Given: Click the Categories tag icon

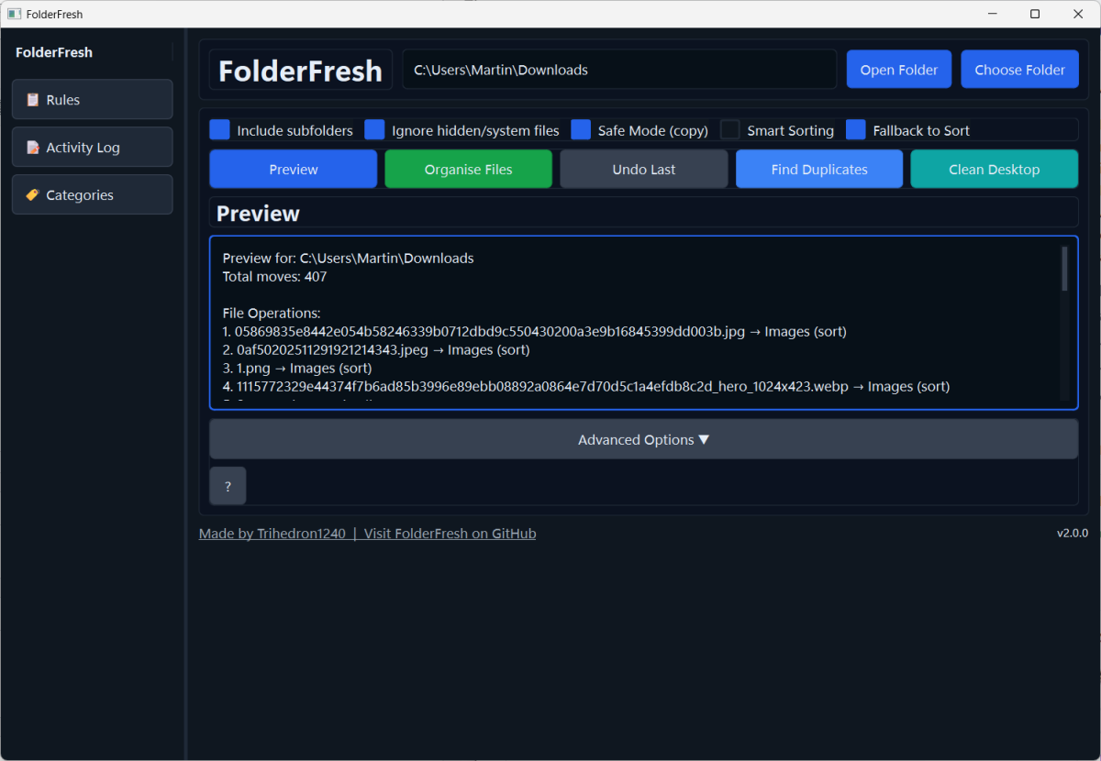Looking at the screenshot, I should (32, 194).
